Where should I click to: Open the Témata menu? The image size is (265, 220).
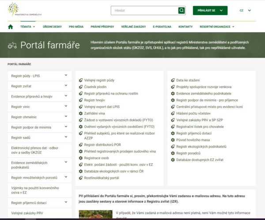coord(28,27)
